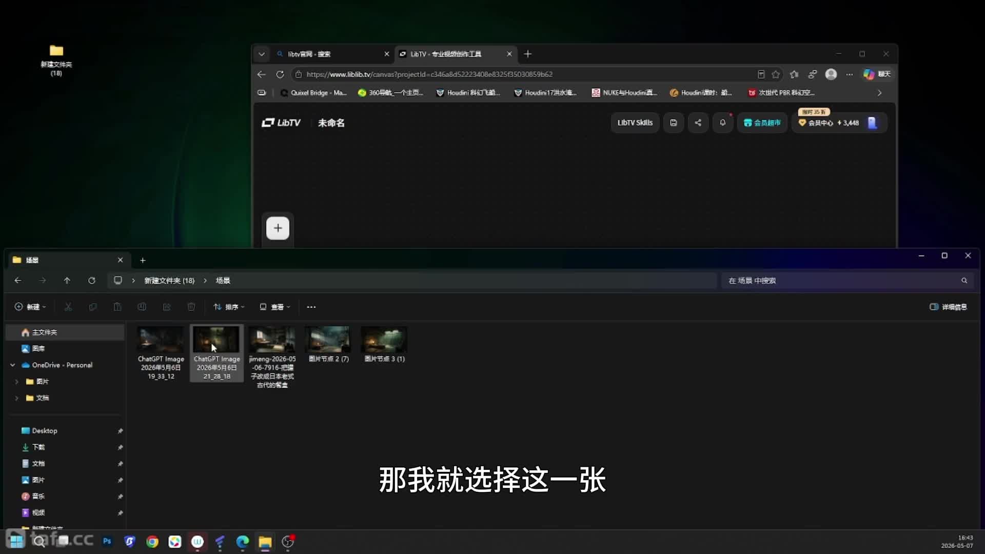985x554 pixels.
Task: Click the share icon in LibTV header
Action: 698,123
